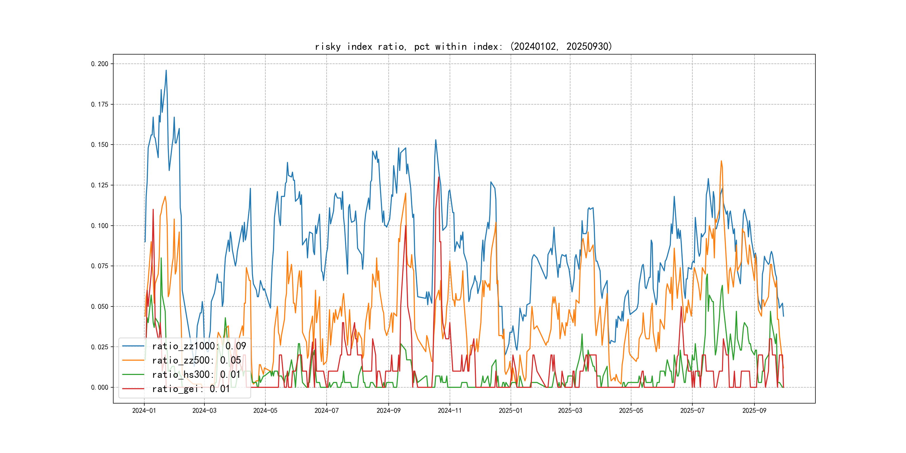Click the red ratio_gei legend line swatch
Viewport: 906px width, 453px height.
tap(133, 389)
